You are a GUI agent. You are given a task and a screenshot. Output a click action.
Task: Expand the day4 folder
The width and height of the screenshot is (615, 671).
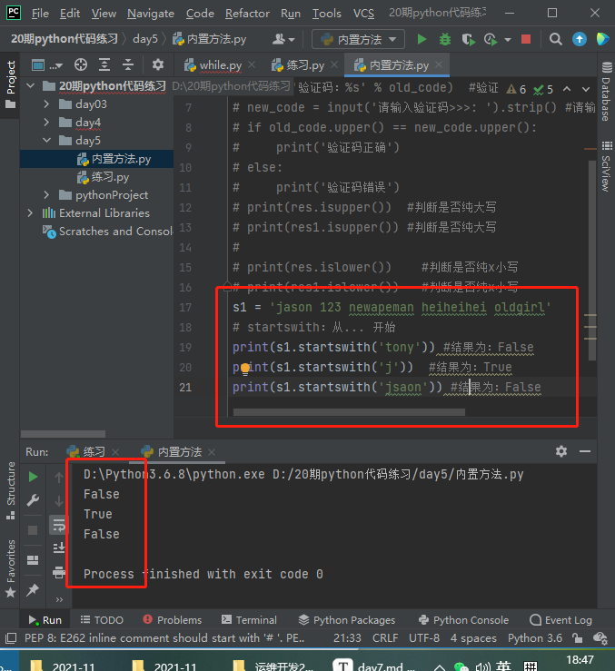click(x=46, y=123)
